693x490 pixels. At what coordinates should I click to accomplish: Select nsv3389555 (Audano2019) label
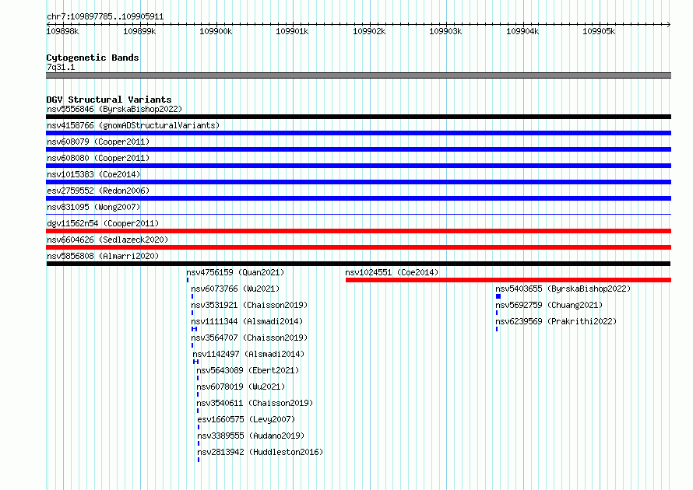click(x=251, y=436)
